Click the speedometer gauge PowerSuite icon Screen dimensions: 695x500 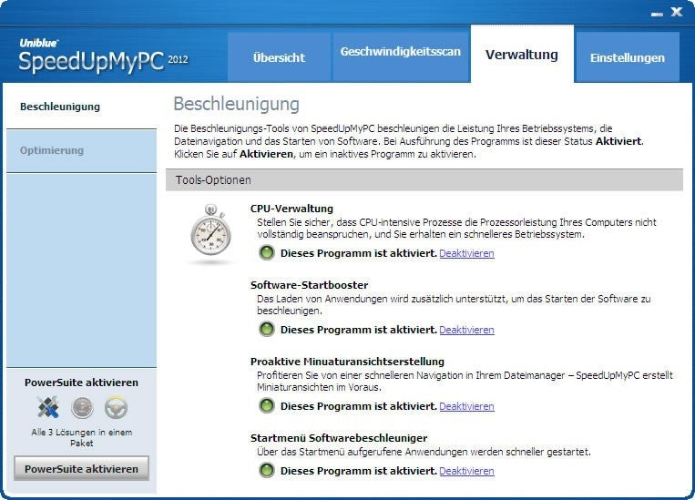83,407
